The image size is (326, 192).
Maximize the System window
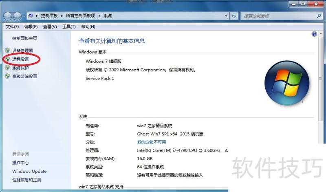[x=303, y=4]
